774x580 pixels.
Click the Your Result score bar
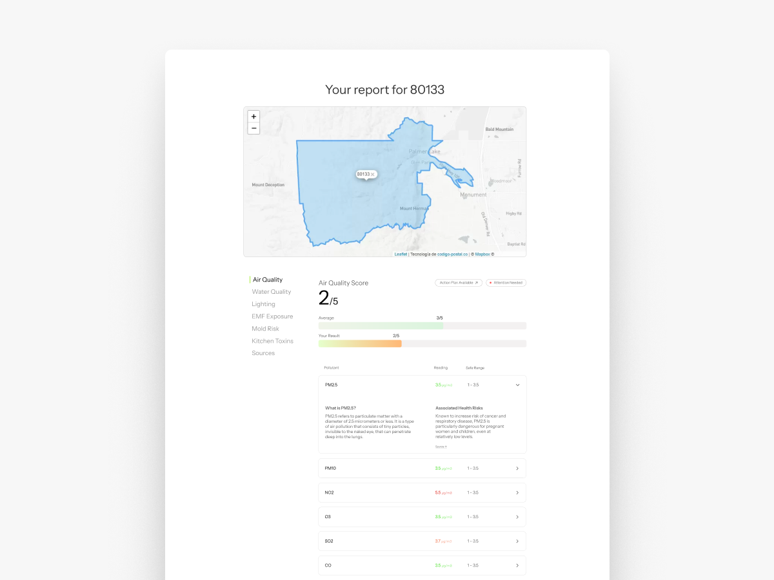coord(422,343)
